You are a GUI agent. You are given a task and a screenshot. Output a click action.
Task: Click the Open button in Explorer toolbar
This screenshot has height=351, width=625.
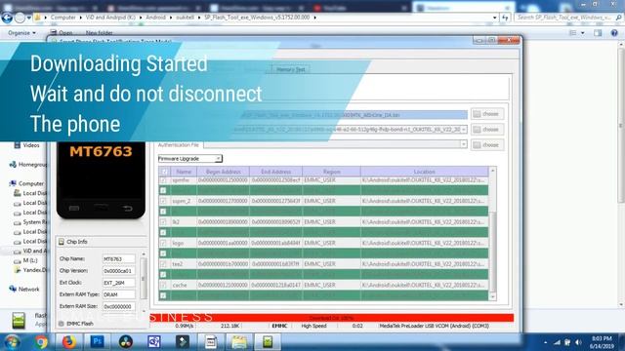pos(62,33)
